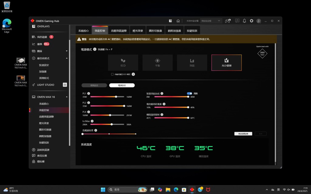Select the 平衡 power mode card
311x194 pixels.
click(x=158, y=62)
